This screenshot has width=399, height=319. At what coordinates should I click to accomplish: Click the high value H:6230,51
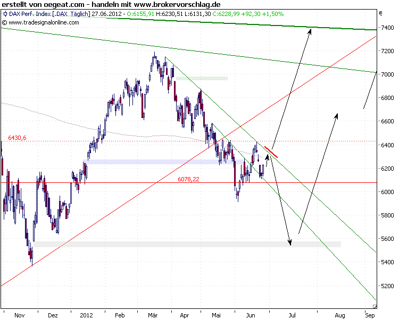(170, 14)
